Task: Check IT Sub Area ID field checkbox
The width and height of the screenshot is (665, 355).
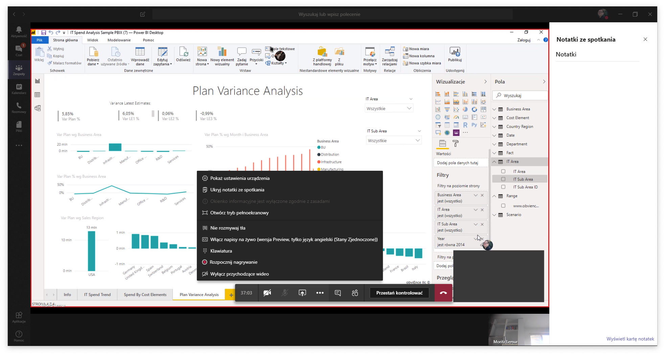Action: click(x=503, y=187)
